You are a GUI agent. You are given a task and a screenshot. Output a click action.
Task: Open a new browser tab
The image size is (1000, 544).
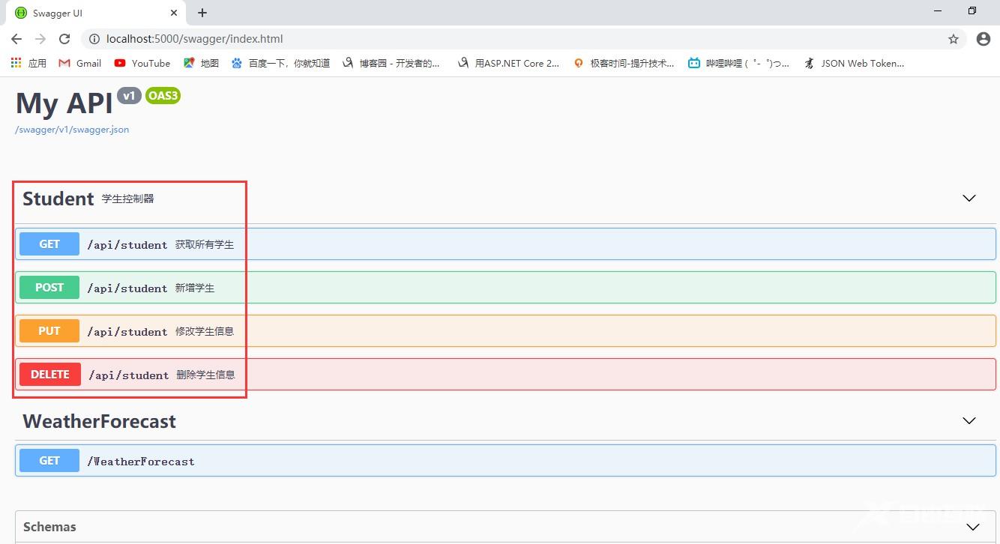click(202, 13)
